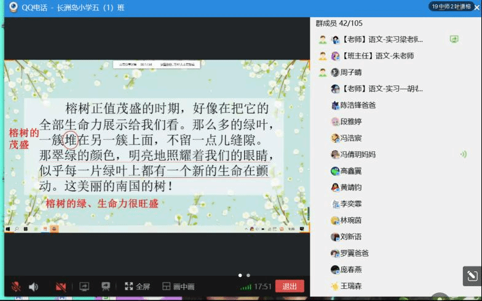482x301 pixels.
Task: Turn on the disabled camera icon
Action: click(x=60, y=286)
